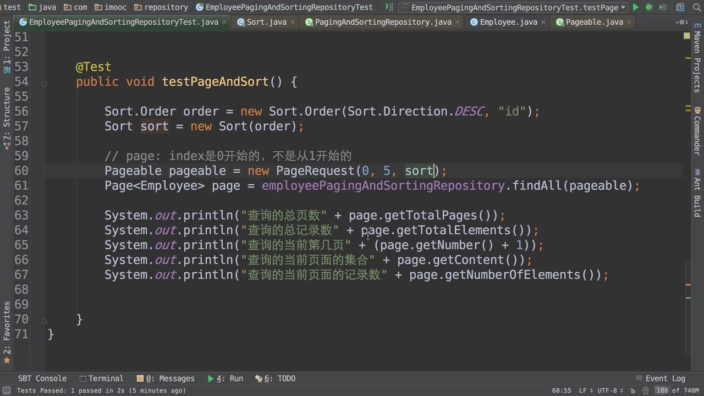This screenshot has height=396, width=704.
Task: Run the test with the green Run arrow
Action: (x=636, y=7)
